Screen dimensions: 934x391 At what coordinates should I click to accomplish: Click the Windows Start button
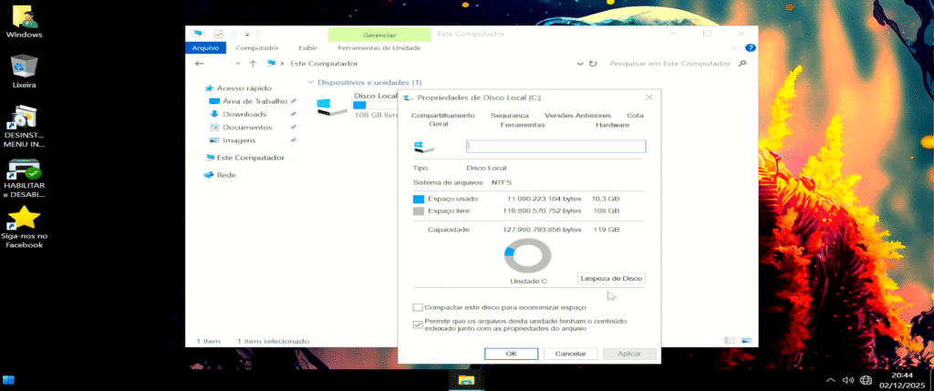tap(10, 380)
